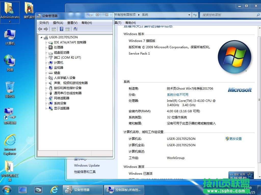Viewport: 261px width, 195px height.
Task: Select the mouse and pointing devices icon
Action: click(51, 88)
